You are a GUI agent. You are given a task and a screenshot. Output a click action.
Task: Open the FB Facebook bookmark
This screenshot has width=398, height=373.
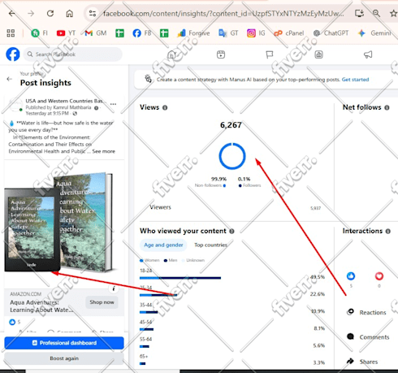point(142,33)
